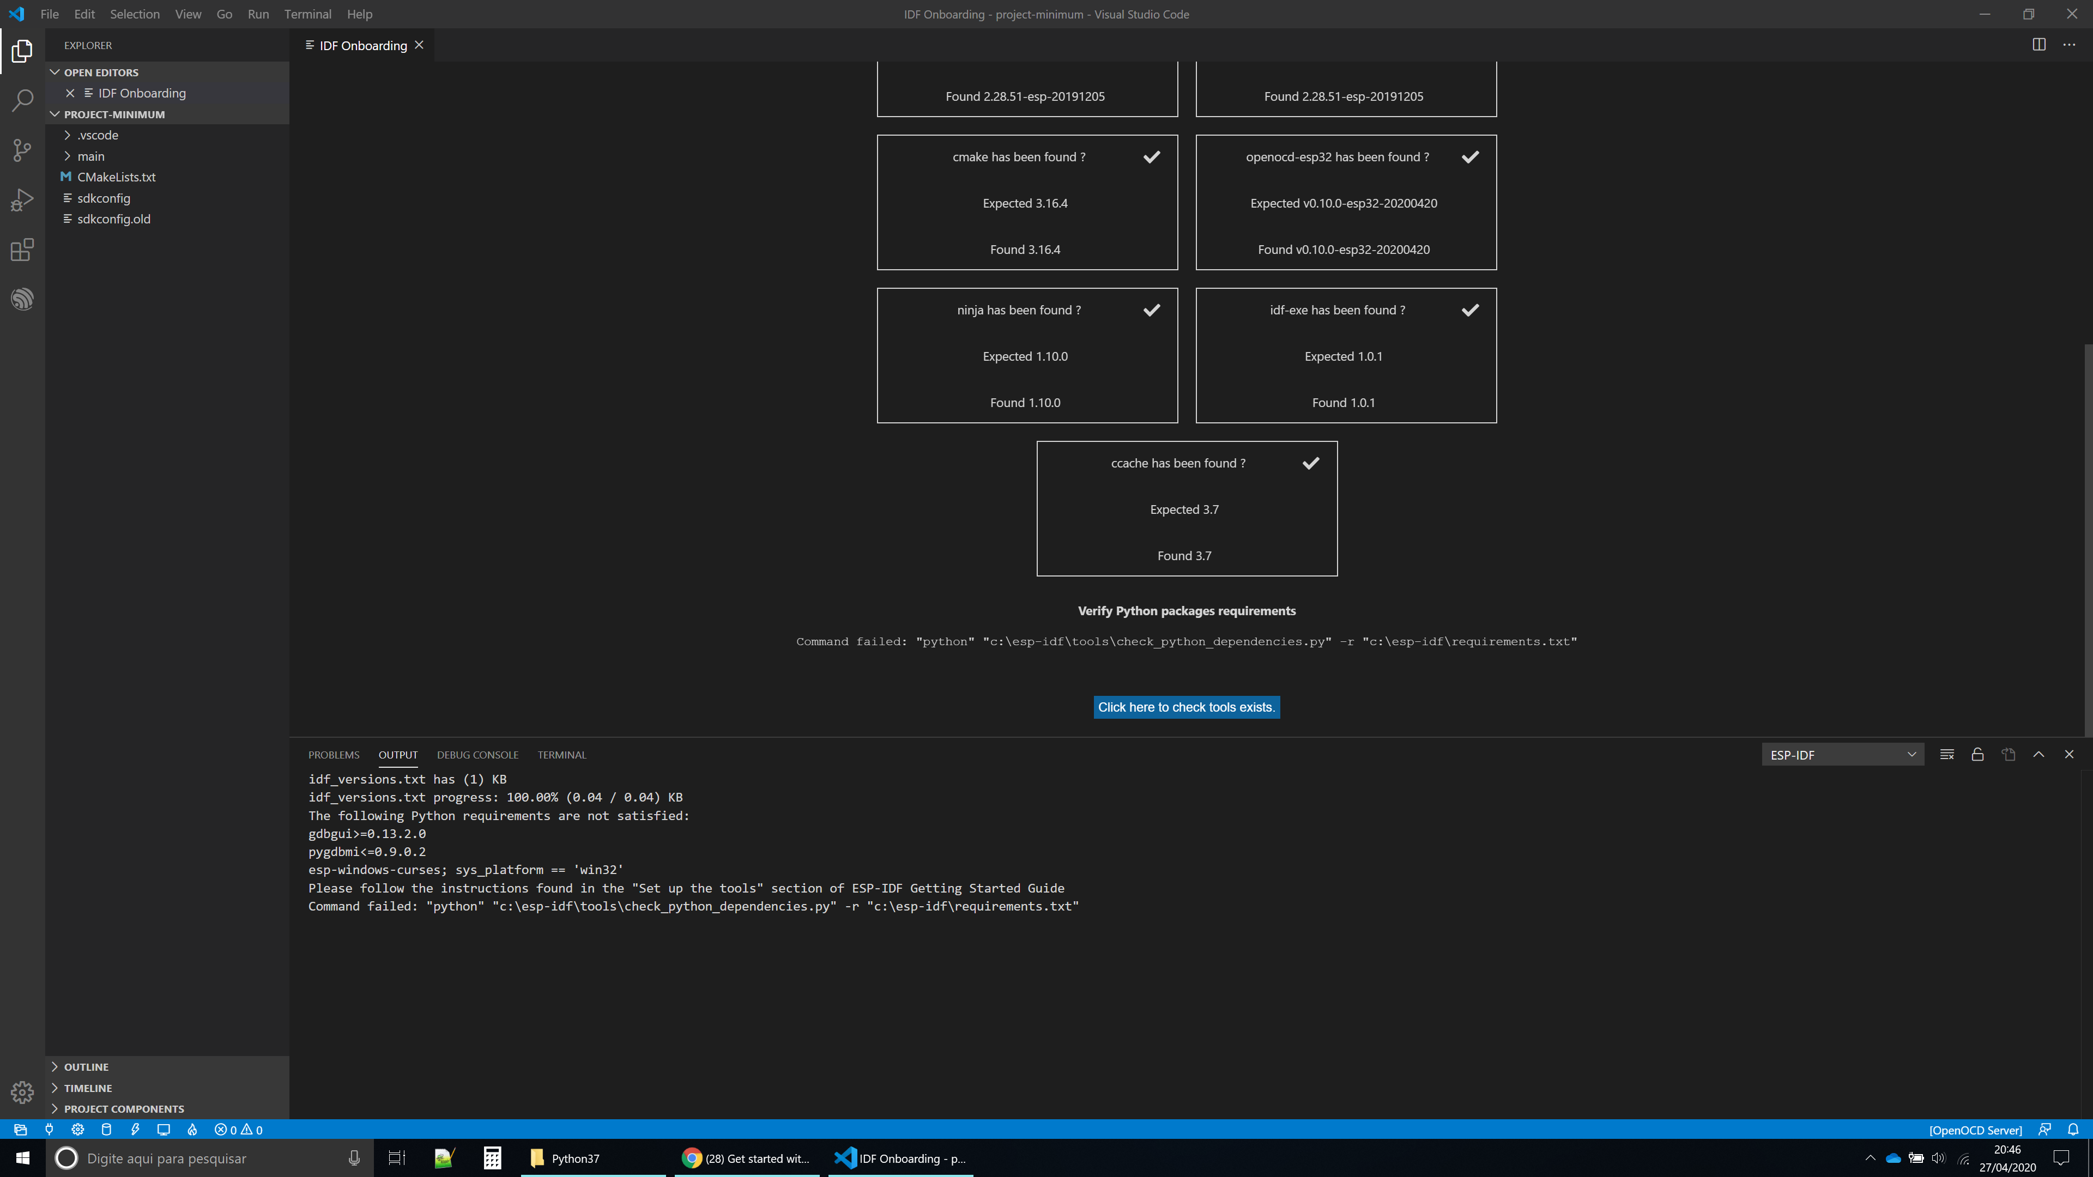Split the editor to the right
The width and height of the screenshot is (2093, 1177).
[2038, 45]
